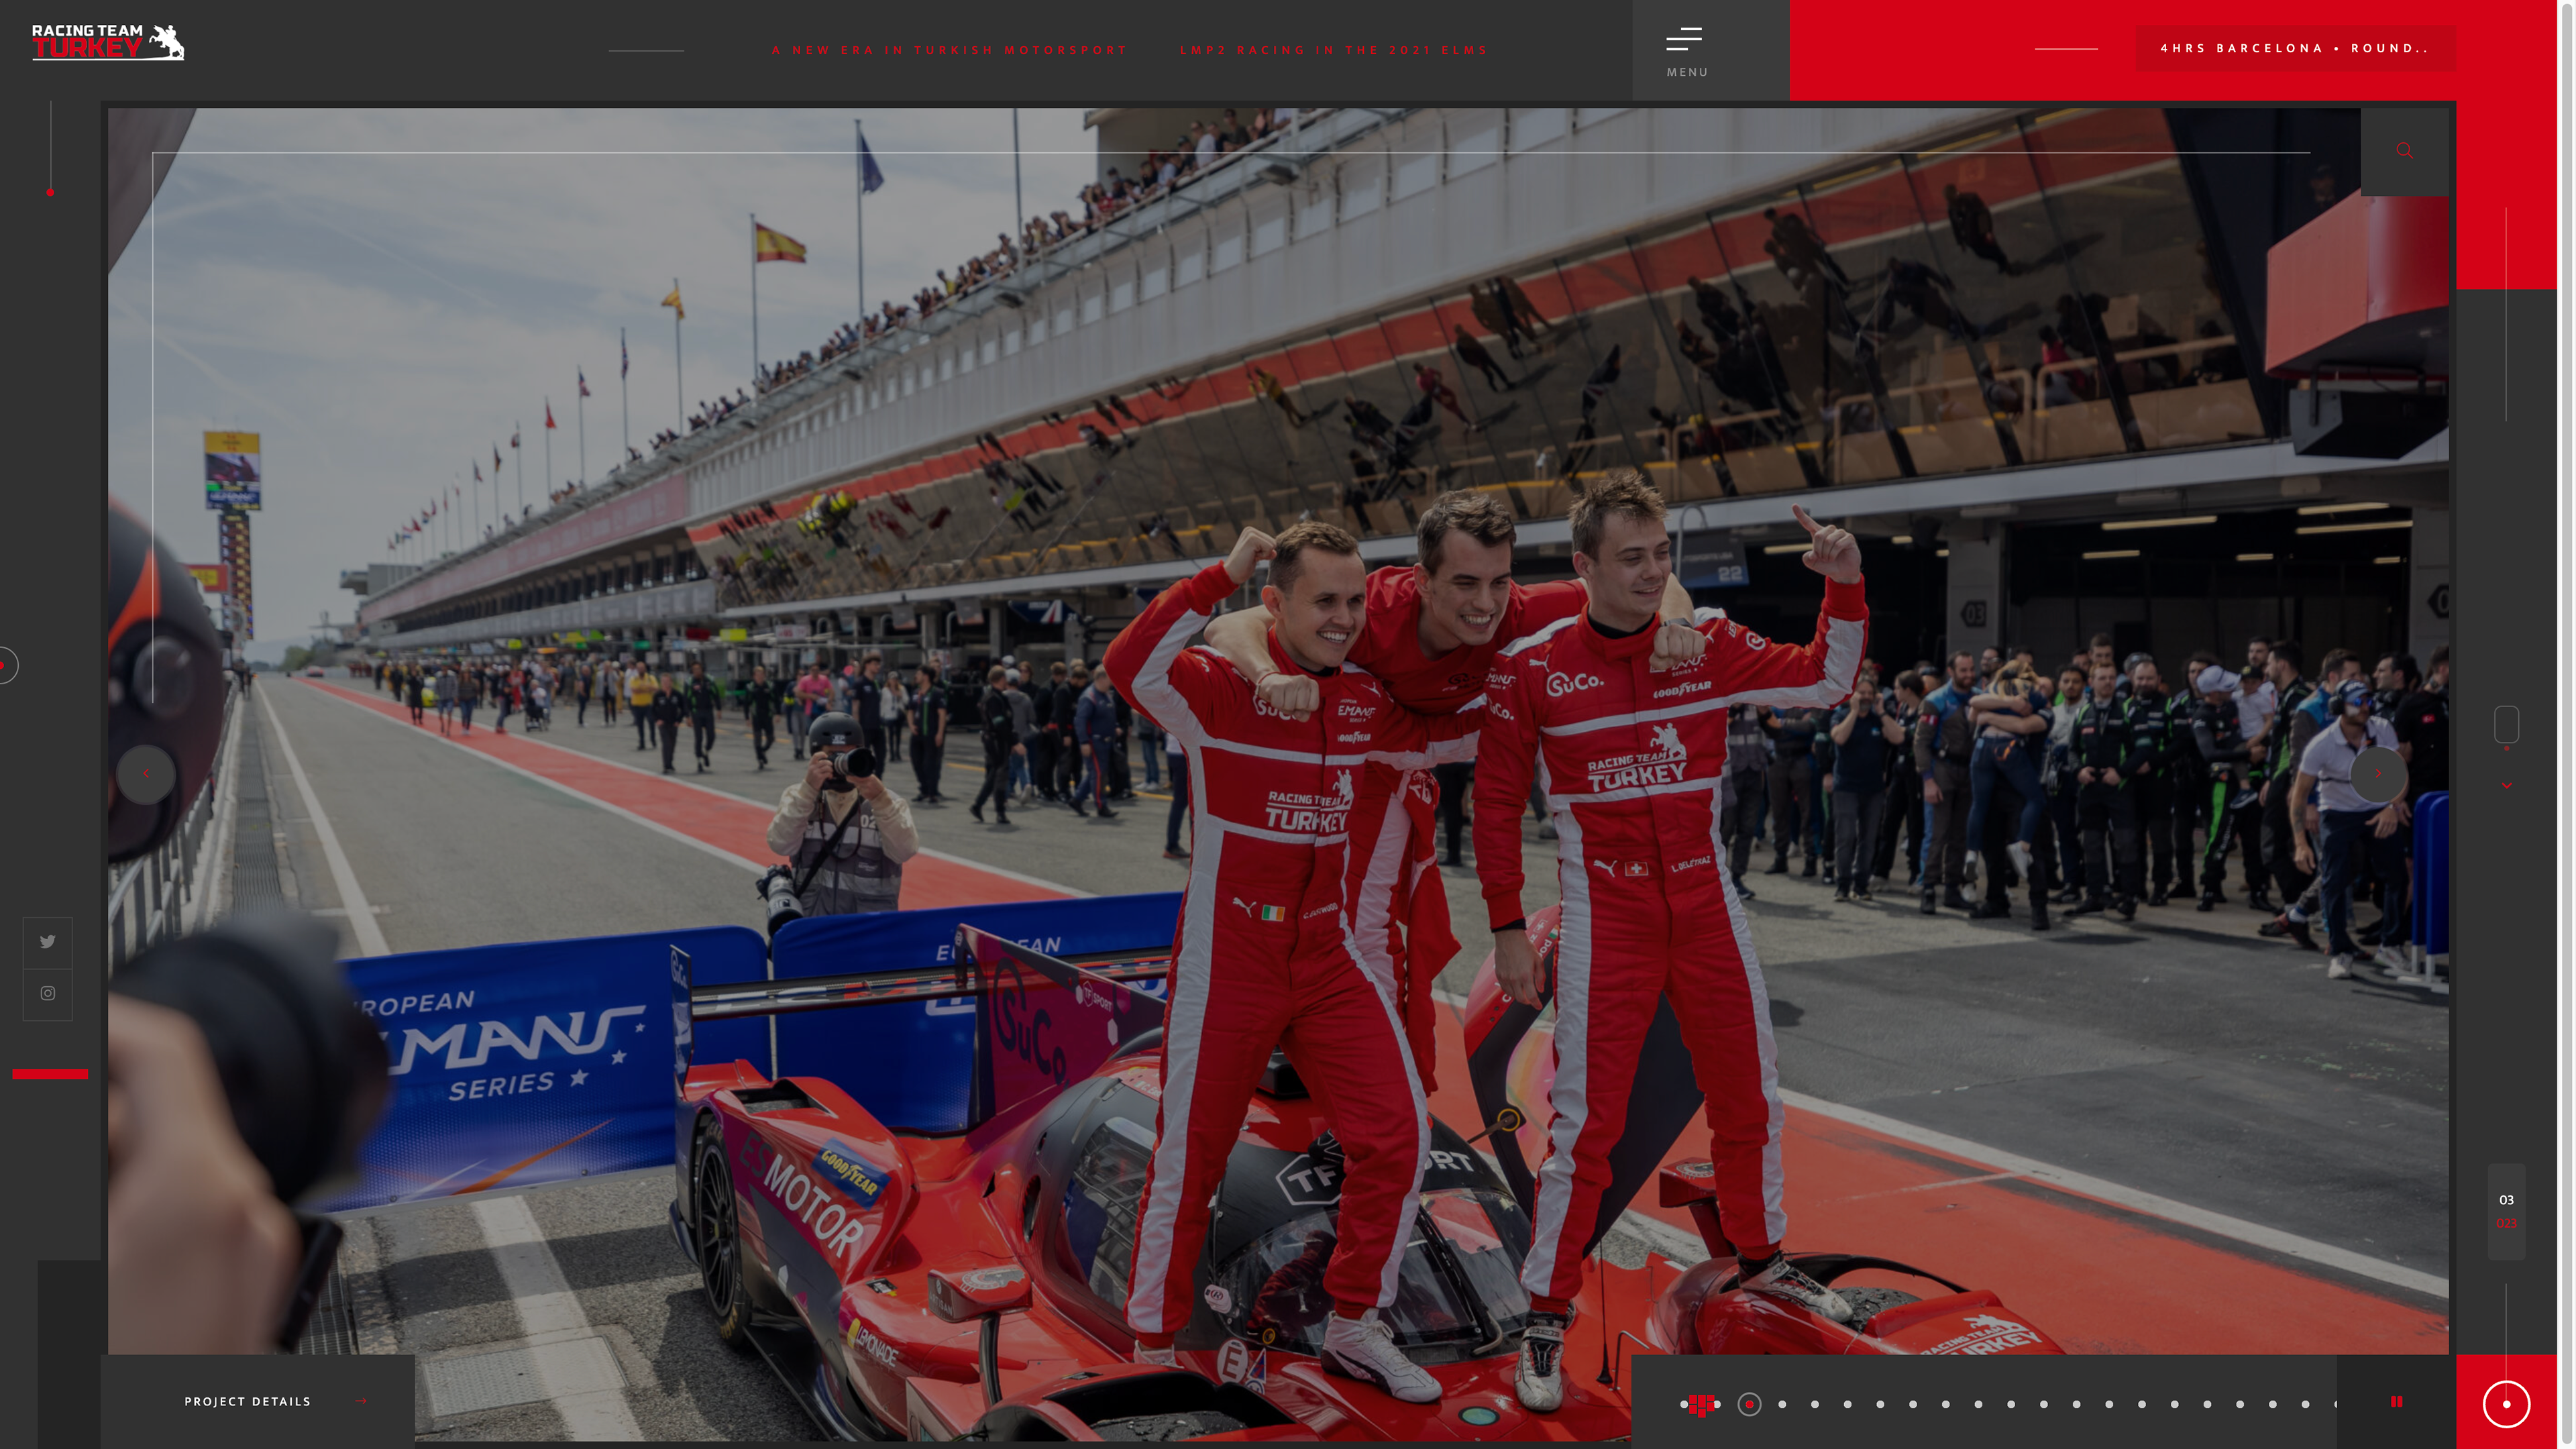Image resolution: width=2576 pixels, height=1449 pixels.
Task: Select 'LMP2 RACING IN THE 2021 ELMS' text
Action: 1333,50
